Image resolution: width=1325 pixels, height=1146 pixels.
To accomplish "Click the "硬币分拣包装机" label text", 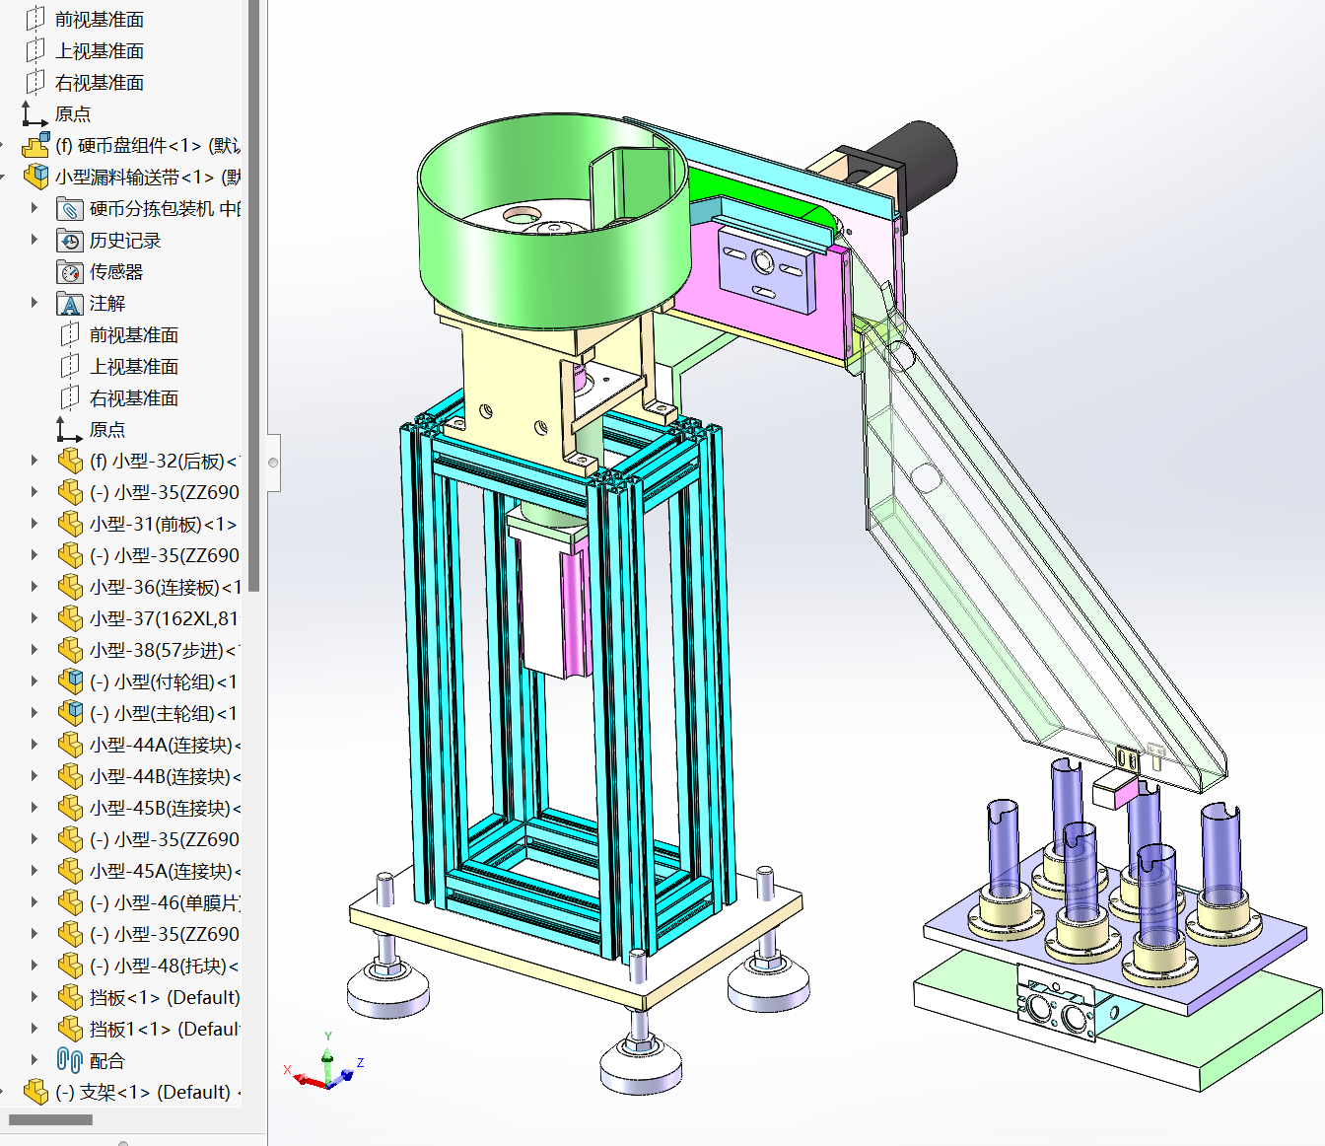I will coord(152,209).
